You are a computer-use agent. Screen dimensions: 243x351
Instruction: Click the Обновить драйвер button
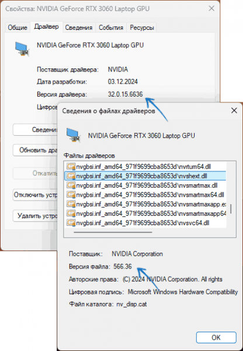(35, 150)
